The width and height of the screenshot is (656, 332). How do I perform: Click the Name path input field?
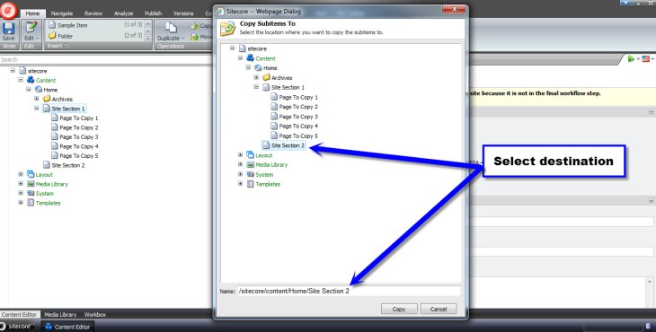click(x=350, y=291)
